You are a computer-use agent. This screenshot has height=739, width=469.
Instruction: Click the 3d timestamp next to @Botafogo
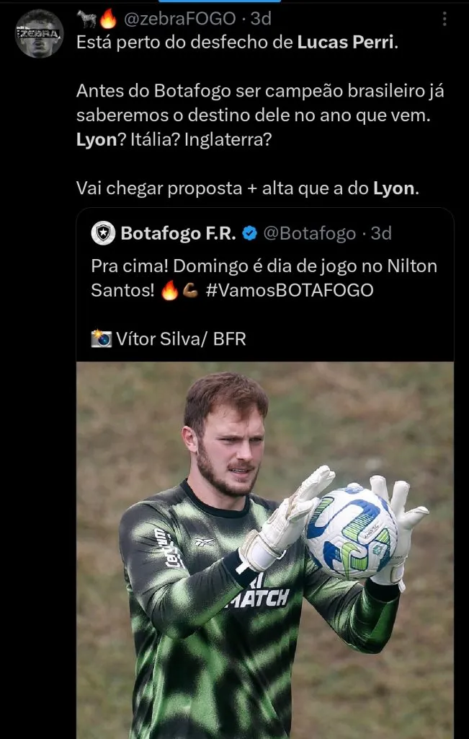tap(380, 233)
